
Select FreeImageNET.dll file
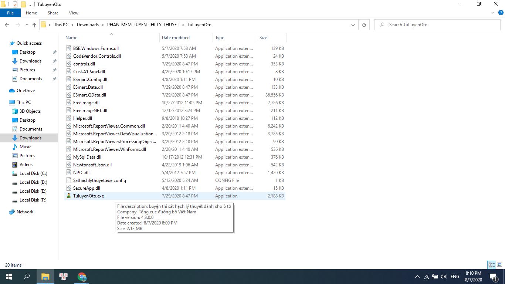(90, 111)
